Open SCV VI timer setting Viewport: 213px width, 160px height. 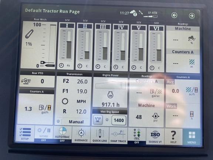click(x=155, y=68)
